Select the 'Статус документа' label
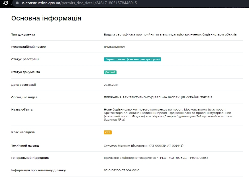This screenshot has width=249, height=179. (x=26, y=72)
